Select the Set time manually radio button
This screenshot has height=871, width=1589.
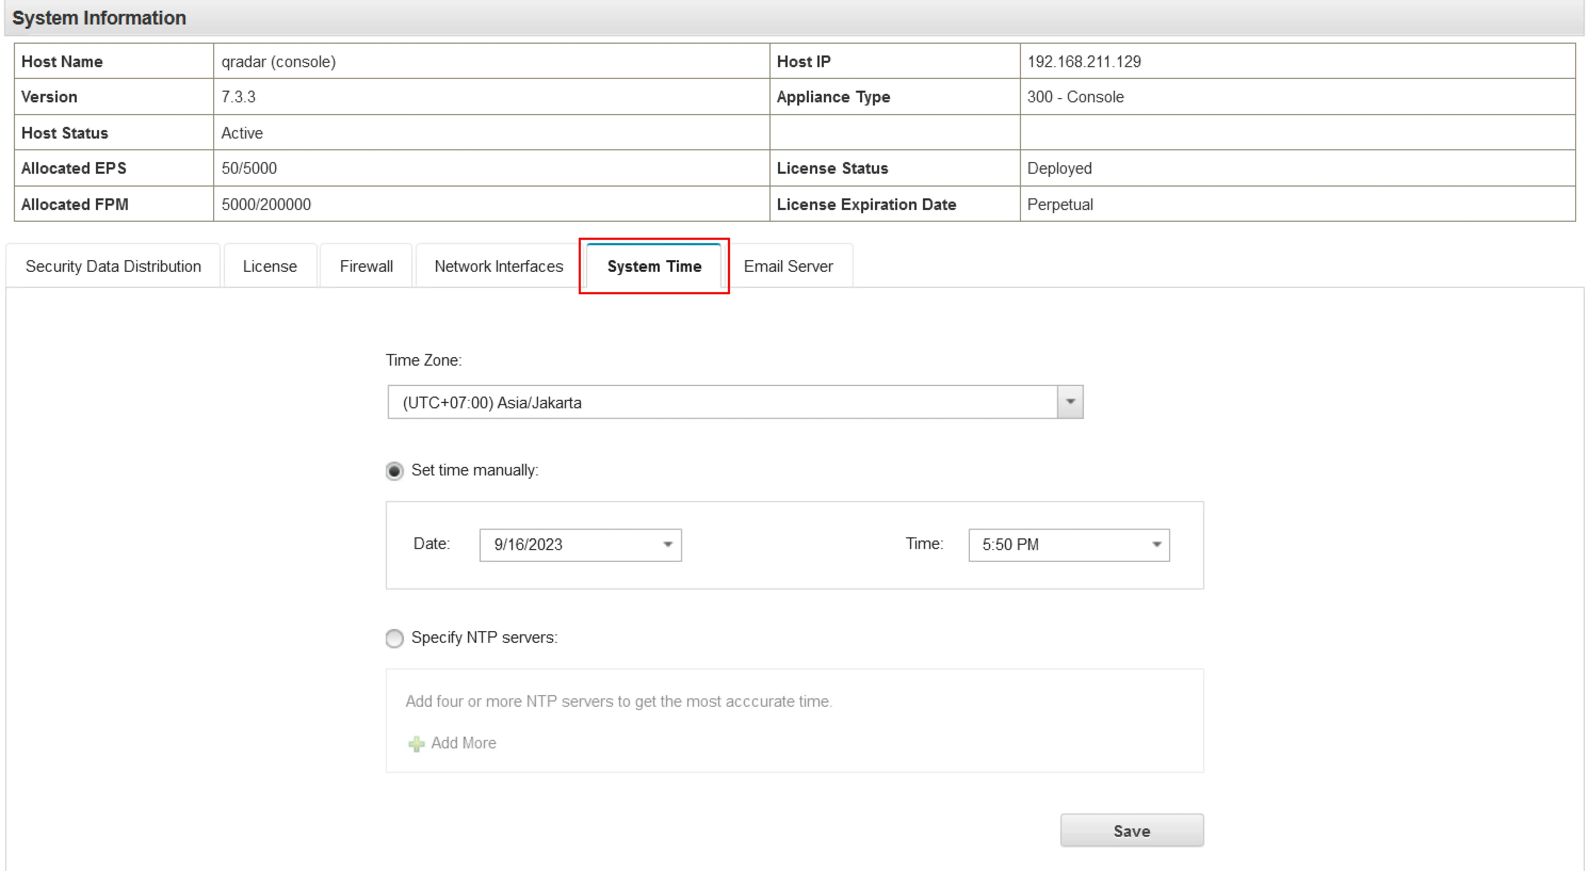(x=395, y=471)
